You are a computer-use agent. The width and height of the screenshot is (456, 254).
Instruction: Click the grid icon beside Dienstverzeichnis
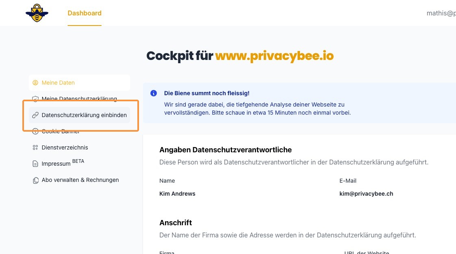tap(35, 147)
